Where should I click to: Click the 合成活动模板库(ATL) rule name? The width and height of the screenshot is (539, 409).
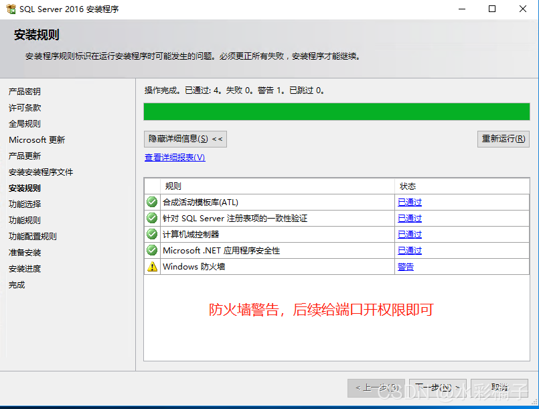coord(200,202)
